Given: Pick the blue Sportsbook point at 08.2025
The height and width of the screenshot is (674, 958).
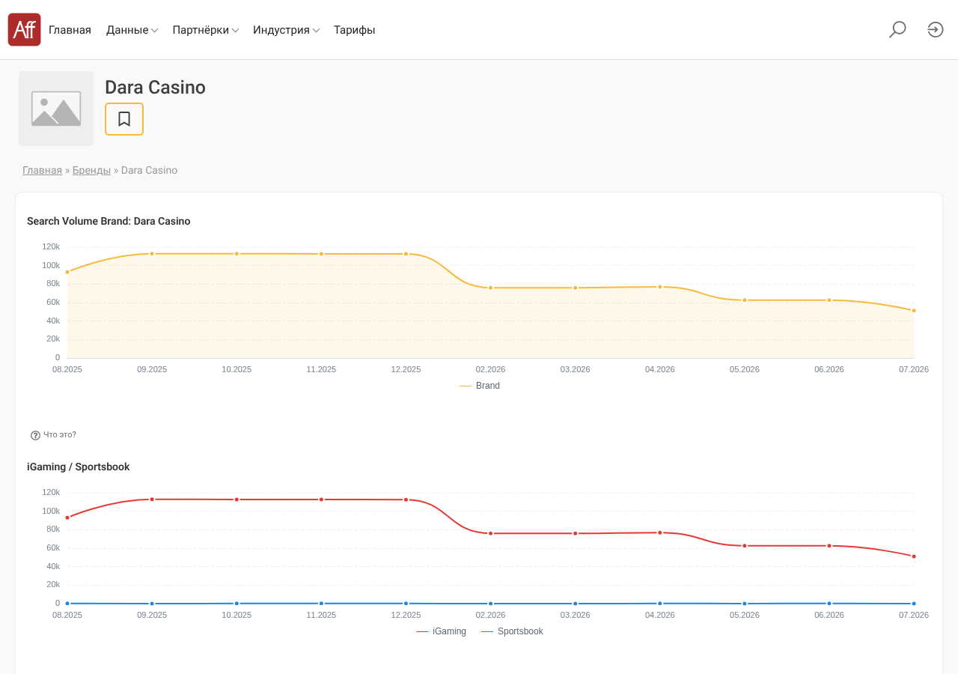Looking at the screenshot, I should click(67, 604).
